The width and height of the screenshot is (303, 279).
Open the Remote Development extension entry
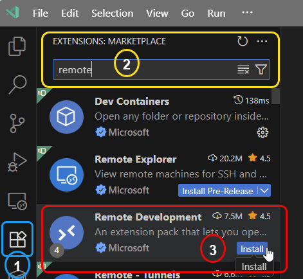pos(158,233)
